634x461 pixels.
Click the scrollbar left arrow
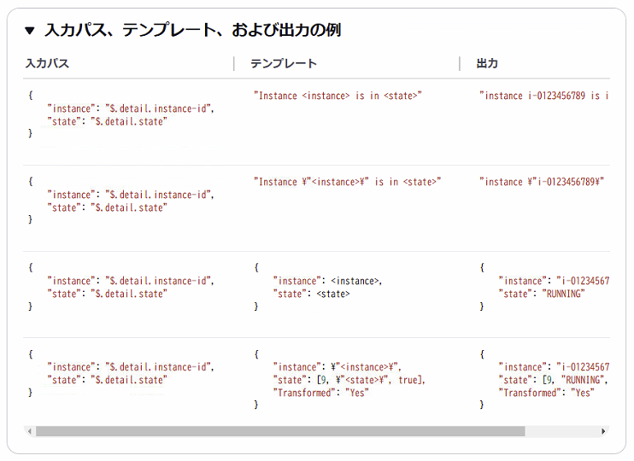(x=30, y=431)
